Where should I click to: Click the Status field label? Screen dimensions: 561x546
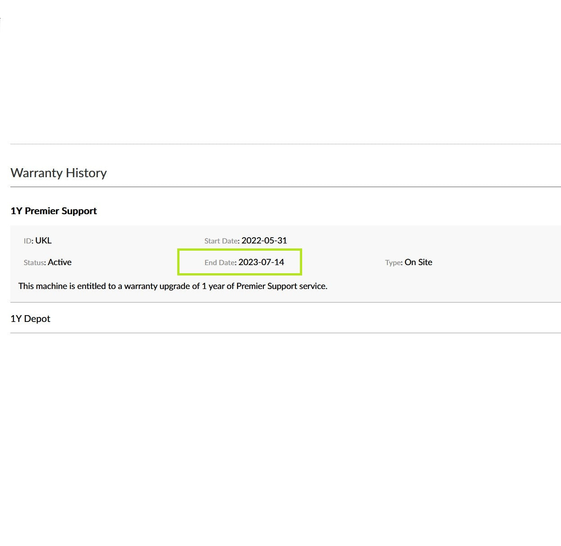tap(35, 262)
